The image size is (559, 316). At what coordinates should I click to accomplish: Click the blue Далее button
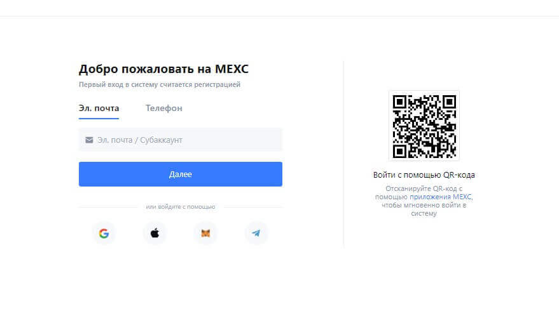[181, 174]
